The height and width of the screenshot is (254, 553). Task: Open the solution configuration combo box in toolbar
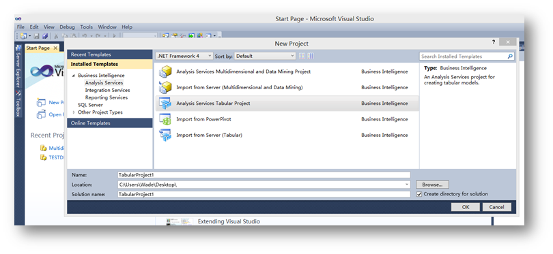140,36
